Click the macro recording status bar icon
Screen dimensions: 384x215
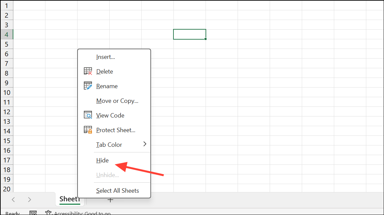33,213
